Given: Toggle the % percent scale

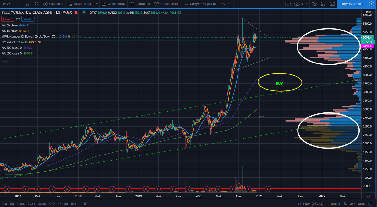Looking at the screenshot, I should pyautogui.click(x=345, y=204).
